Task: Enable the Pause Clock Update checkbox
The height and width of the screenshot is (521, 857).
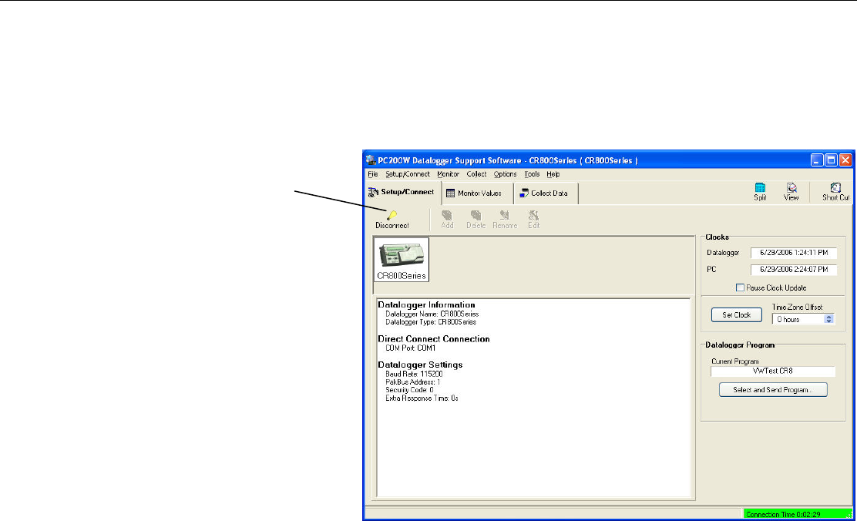Action: (x=740, y=287)
